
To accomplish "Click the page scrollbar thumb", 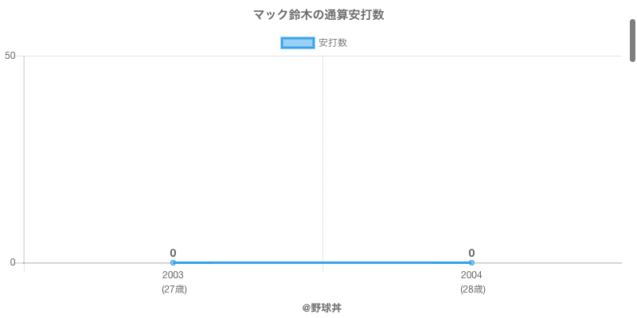I will click(633, 40).
